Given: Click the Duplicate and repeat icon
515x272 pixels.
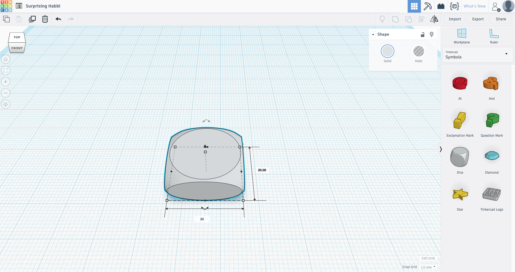Looking at the screenshot, I should coord(32,19).
